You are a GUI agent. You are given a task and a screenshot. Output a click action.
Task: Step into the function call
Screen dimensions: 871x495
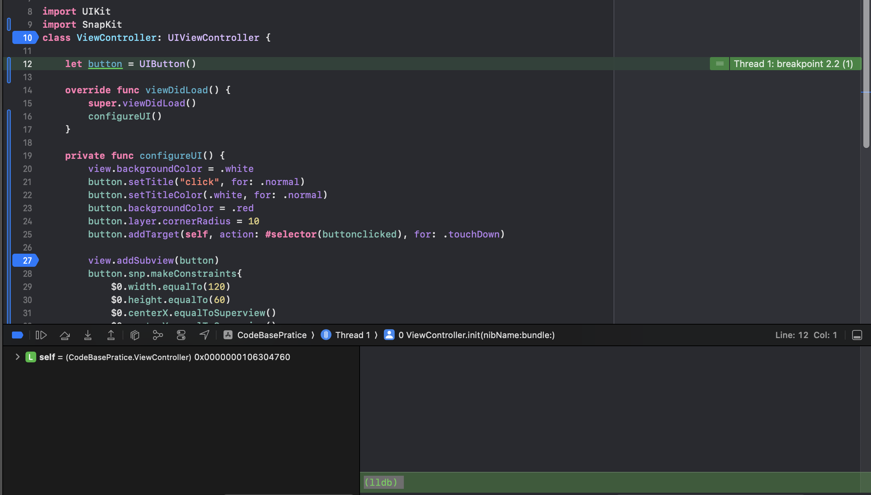[88, 335]
